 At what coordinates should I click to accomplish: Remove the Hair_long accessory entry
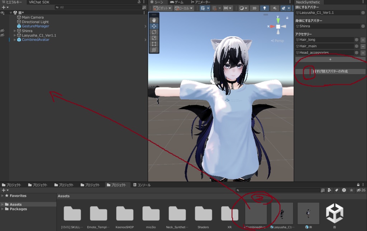pyautogui.click(x=363, y=40)
